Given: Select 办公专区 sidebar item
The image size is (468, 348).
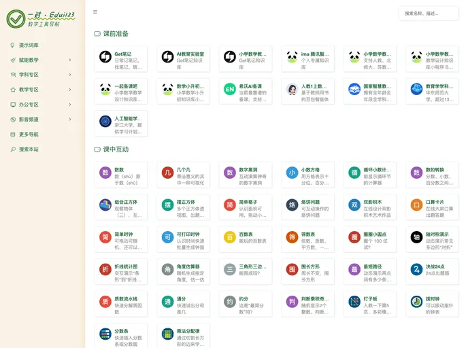Looking at the screenshot, I should [29, 105].
